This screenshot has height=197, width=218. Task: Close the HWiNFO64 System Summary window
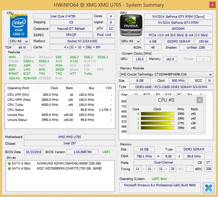(212, 5)
